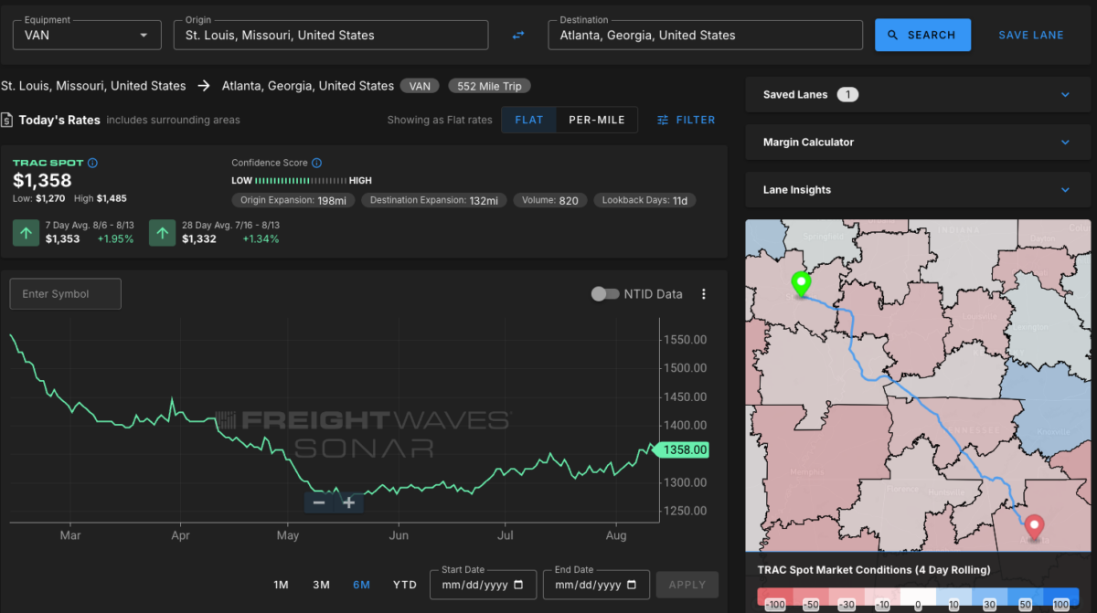The height and width of the screenshot is (613, 1097).
Task: Swap origin and destination with arrows icon
Action: pyautogui.click(x=518, y=35)
